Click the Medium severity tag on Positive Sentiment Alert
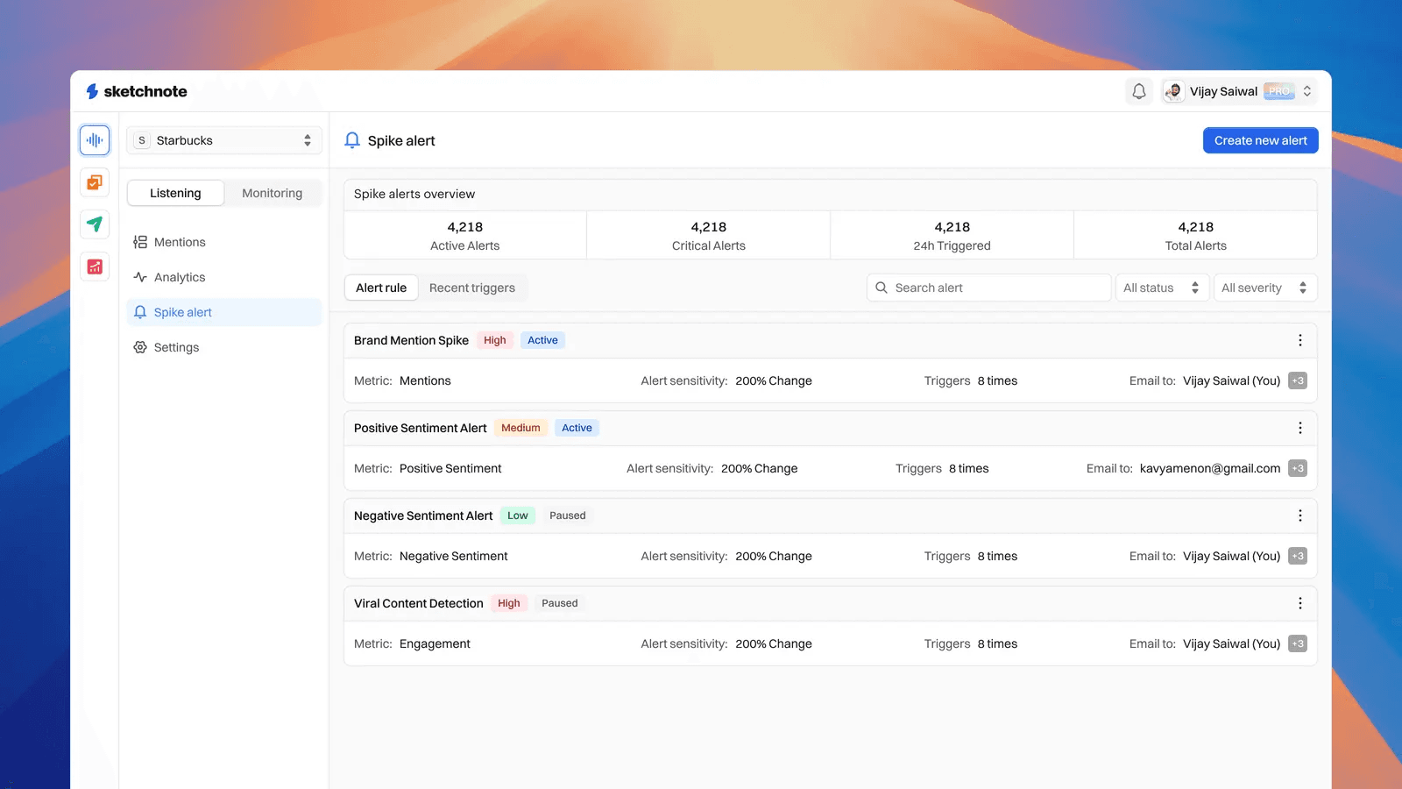 [520, 428]
